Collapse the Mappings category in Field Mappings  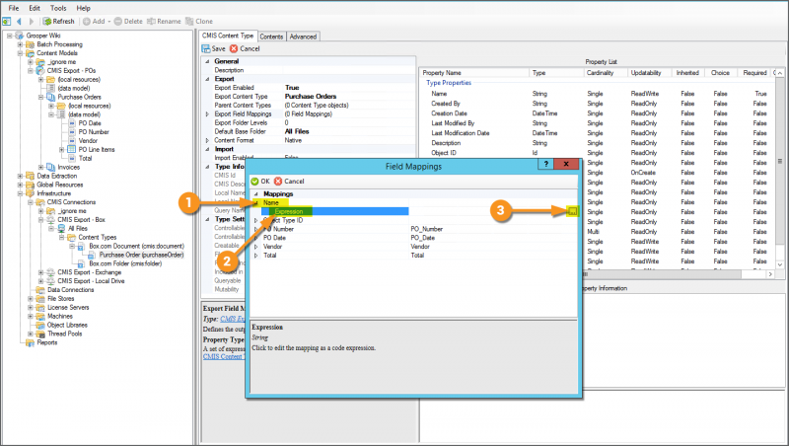coord(256,194)
